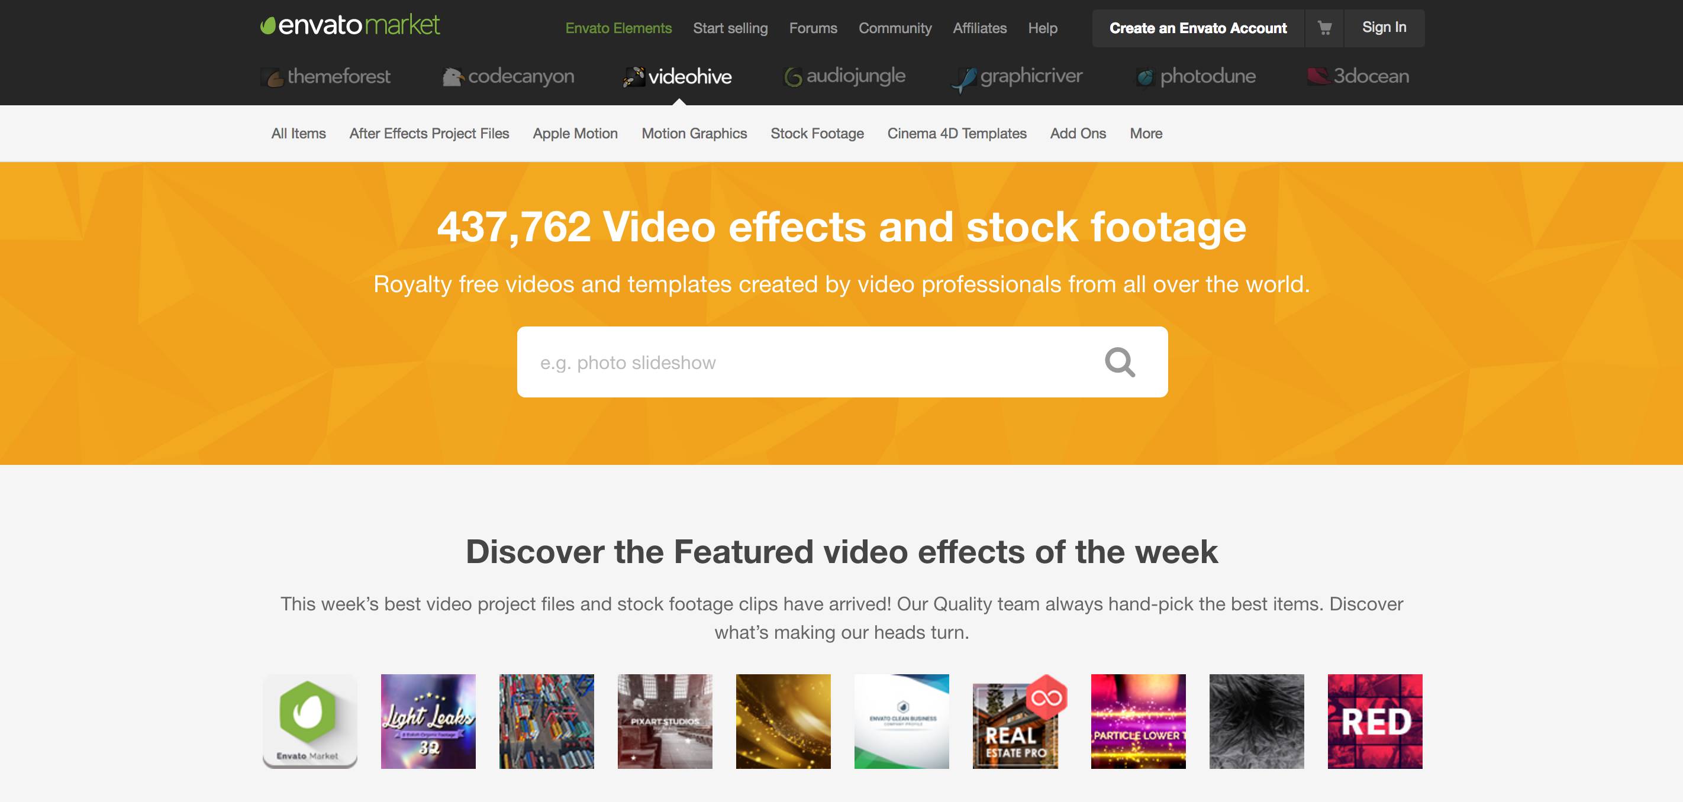Image resolution: width=1683 pixels, height=802 pixels.
Task: Open the shopping cart icon
Action: pyautogui.click(x=1324, y=28)
